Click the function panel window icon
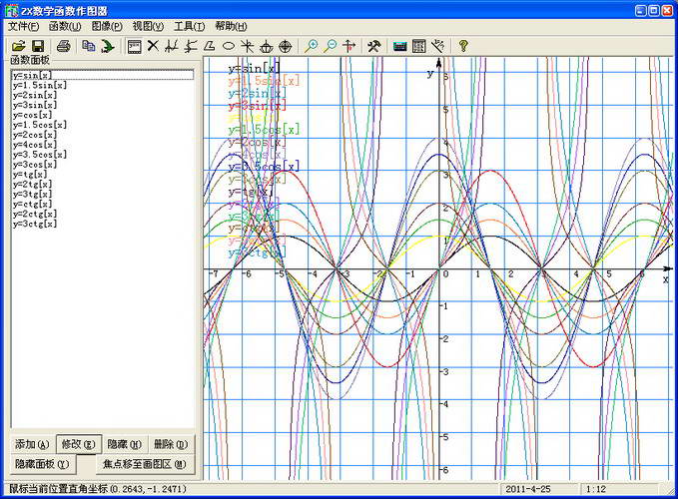This screenshot has height=499, width=678. click(134, 46)
